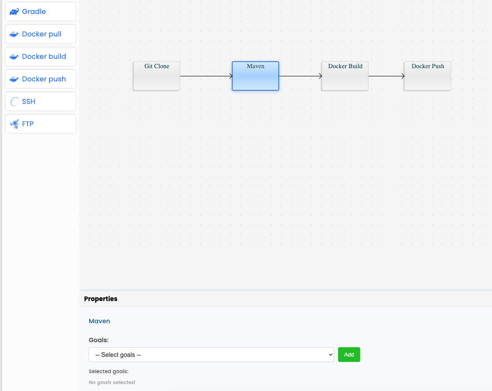Click the Docker pull whale icon
This screenshot has width=492, height=391.
(14, 34)
